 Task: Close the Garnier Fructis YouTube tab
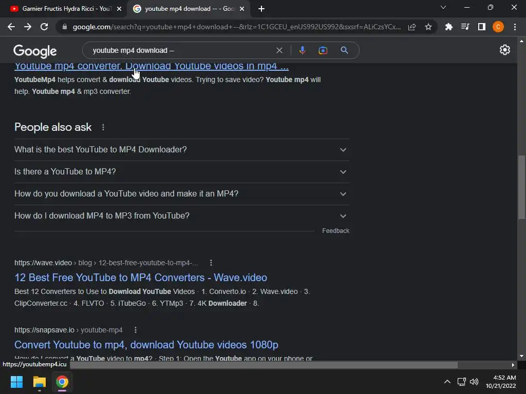pyautogui.click(x=119, y=9)
